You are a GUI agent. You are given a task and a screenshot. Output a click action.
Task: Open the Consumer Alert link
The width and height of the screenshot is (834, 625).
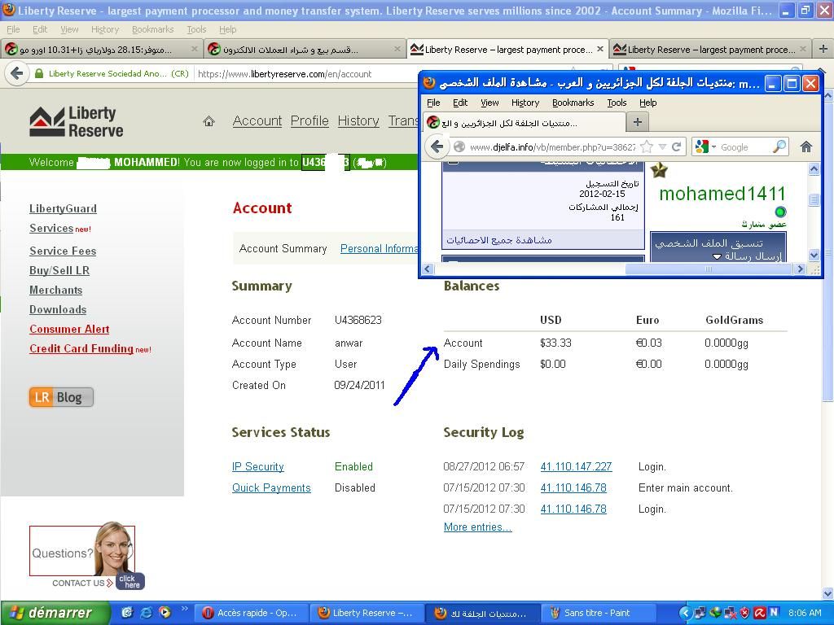click(x=69, y=329)
